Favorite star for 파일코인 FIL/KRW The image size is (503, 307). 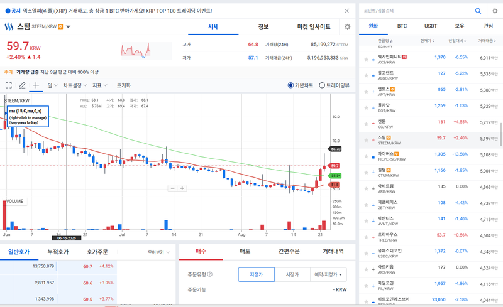366,286
